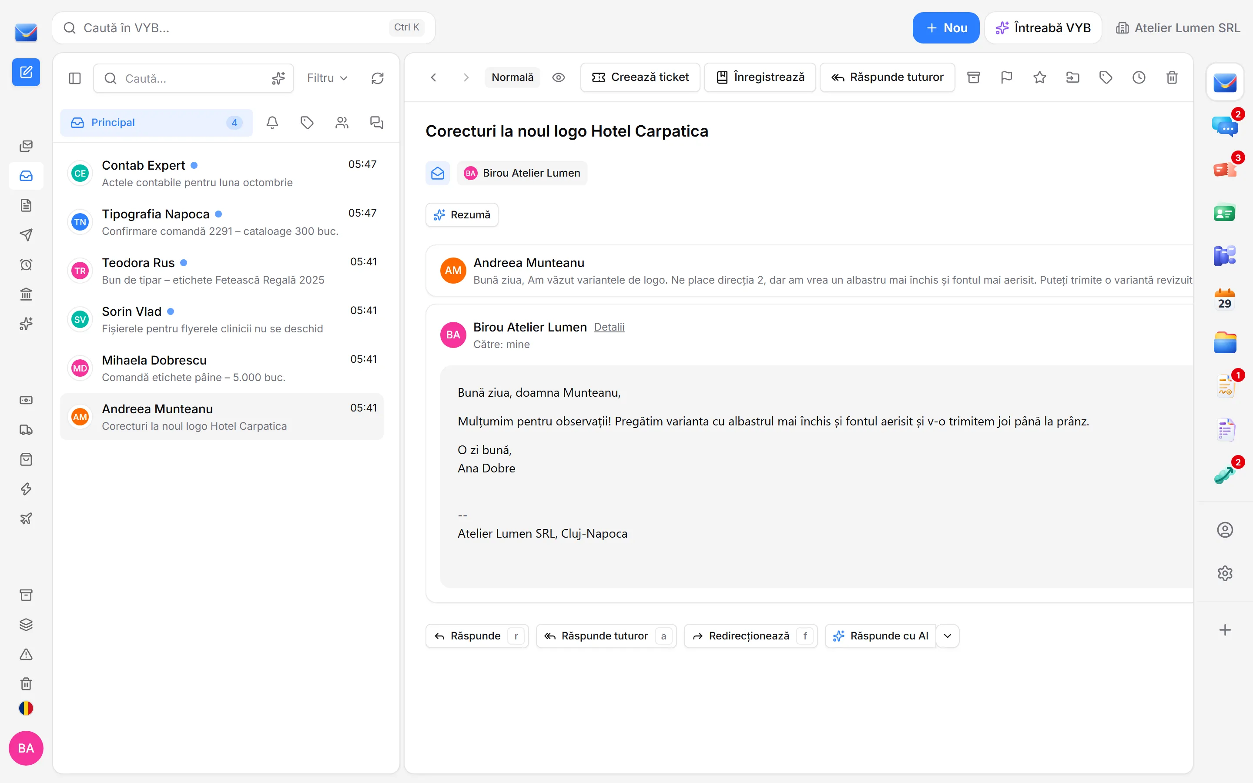Open blue folder files app
This screenshot has height=783, width=1253.
coord(1225,343)
